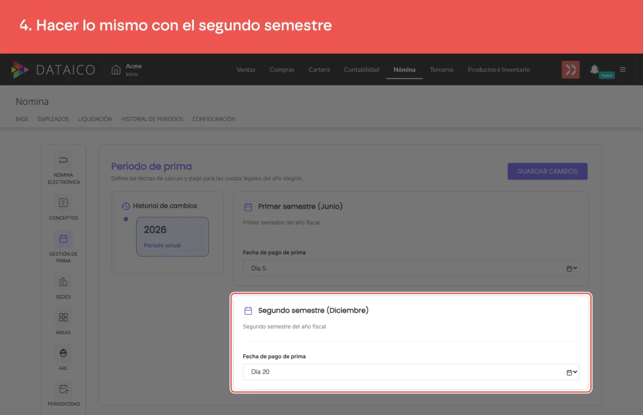Open Nómina Electrónica sidebar icon

[63, 161]
